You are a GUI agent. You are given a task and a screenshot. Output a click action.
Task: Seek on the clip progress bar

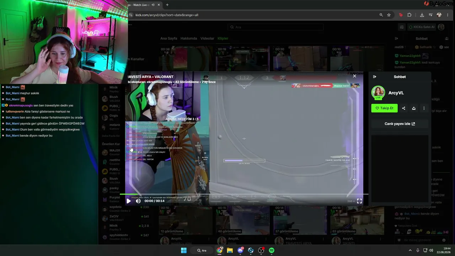point(244,194)
